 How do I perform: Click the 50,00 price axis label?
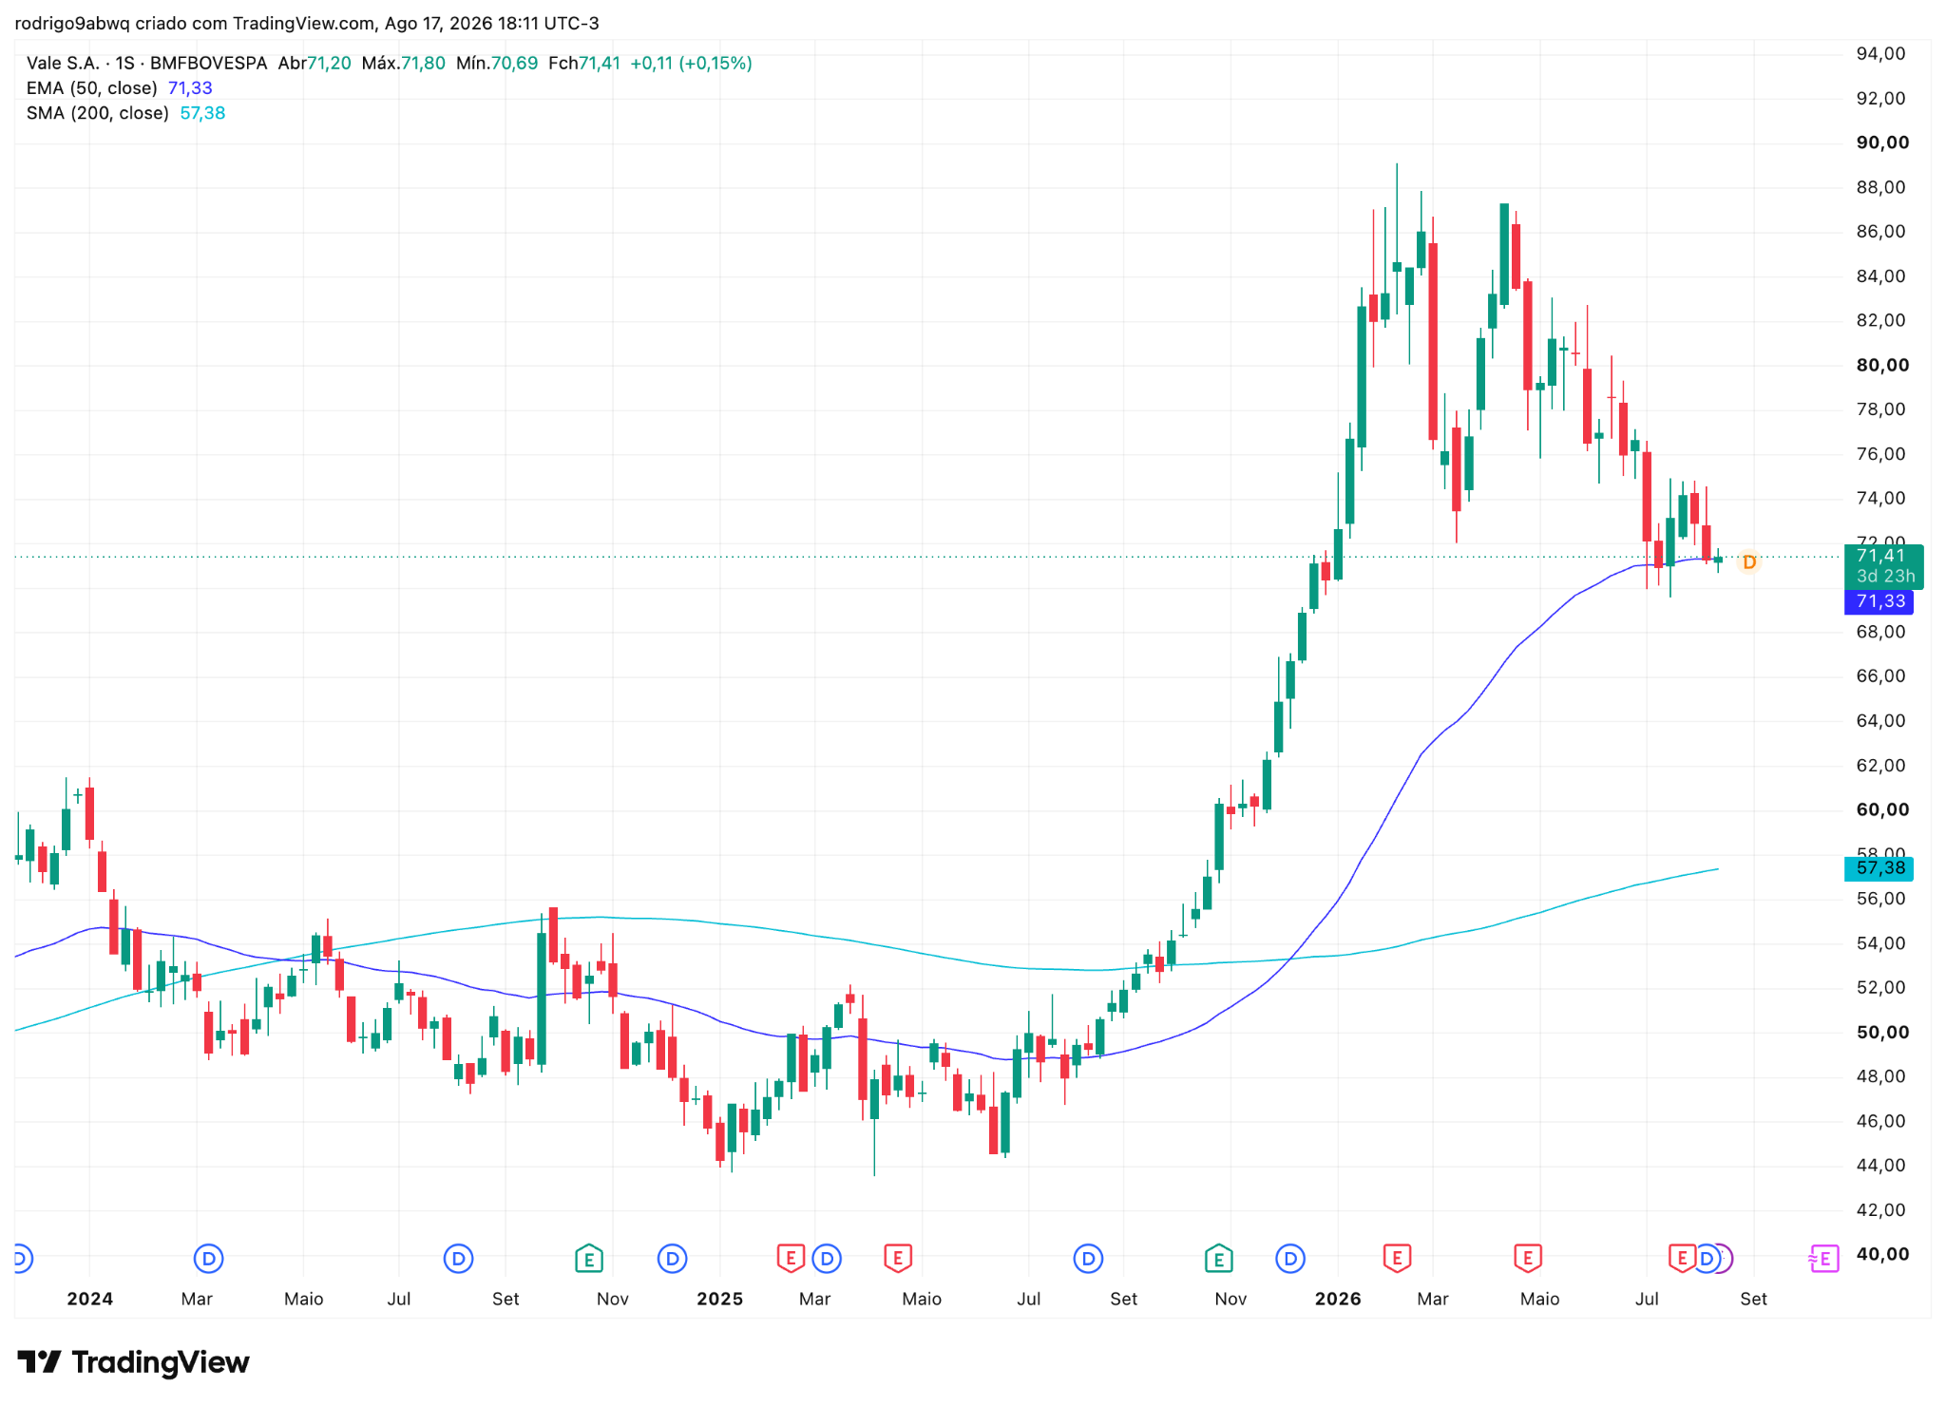1882,1032
